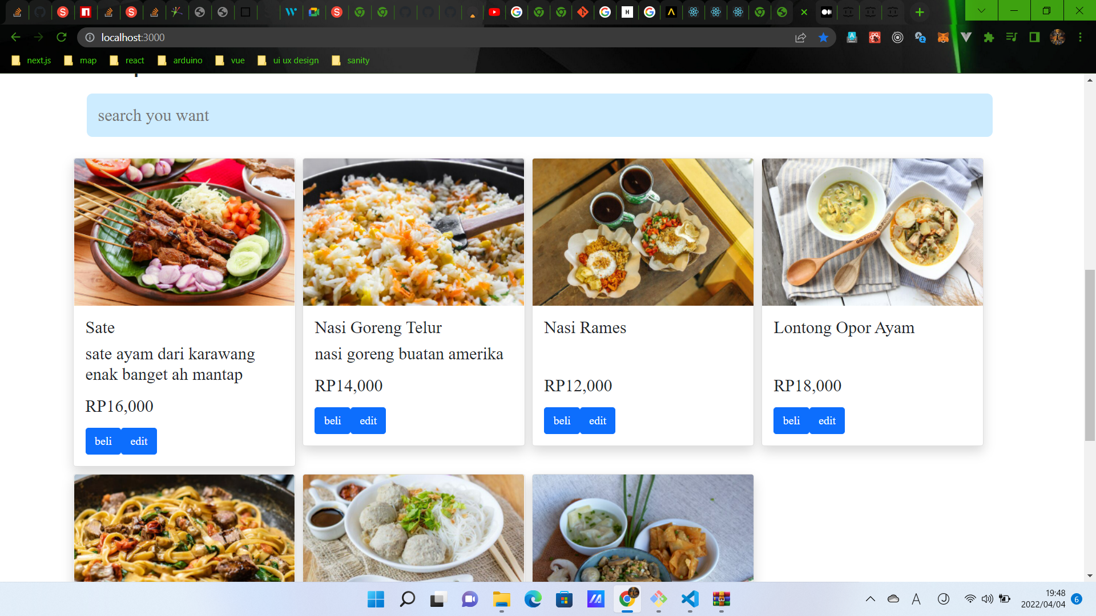Viewport: 1096px width, 616px height.
Task: Open the Vue DevTools extension
Action: [965, 37]
